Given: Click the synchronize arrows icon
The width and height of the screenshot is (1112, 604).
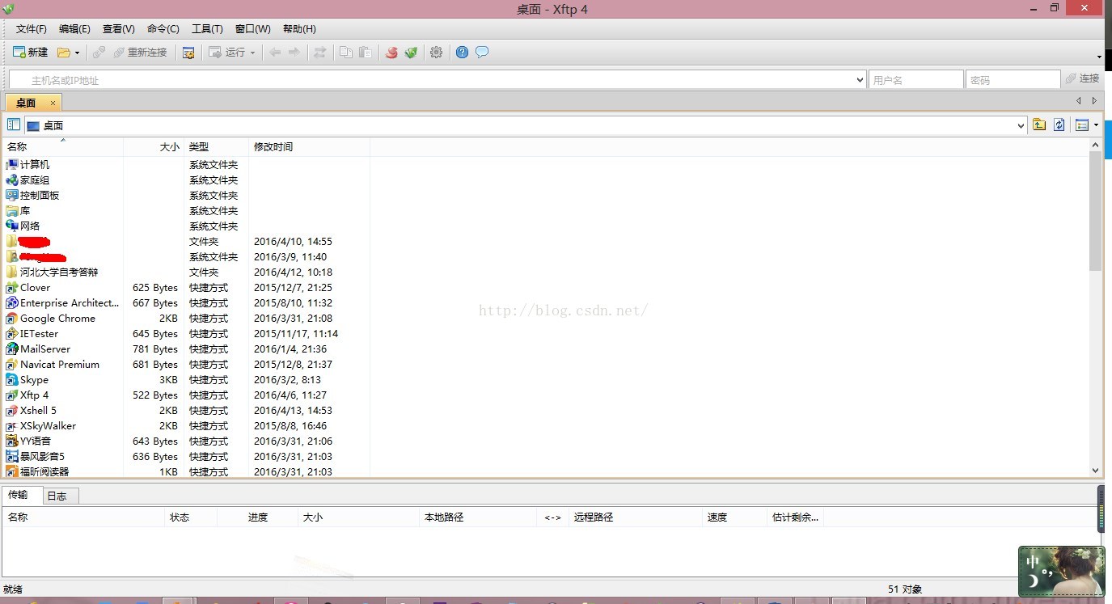Looking at the screenshot, I should (320, 53).
